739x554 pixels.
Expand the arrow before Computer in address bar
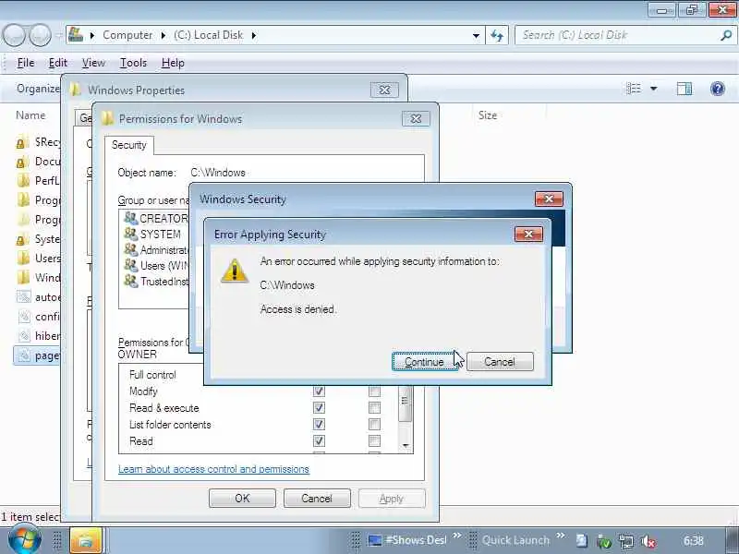92,35
